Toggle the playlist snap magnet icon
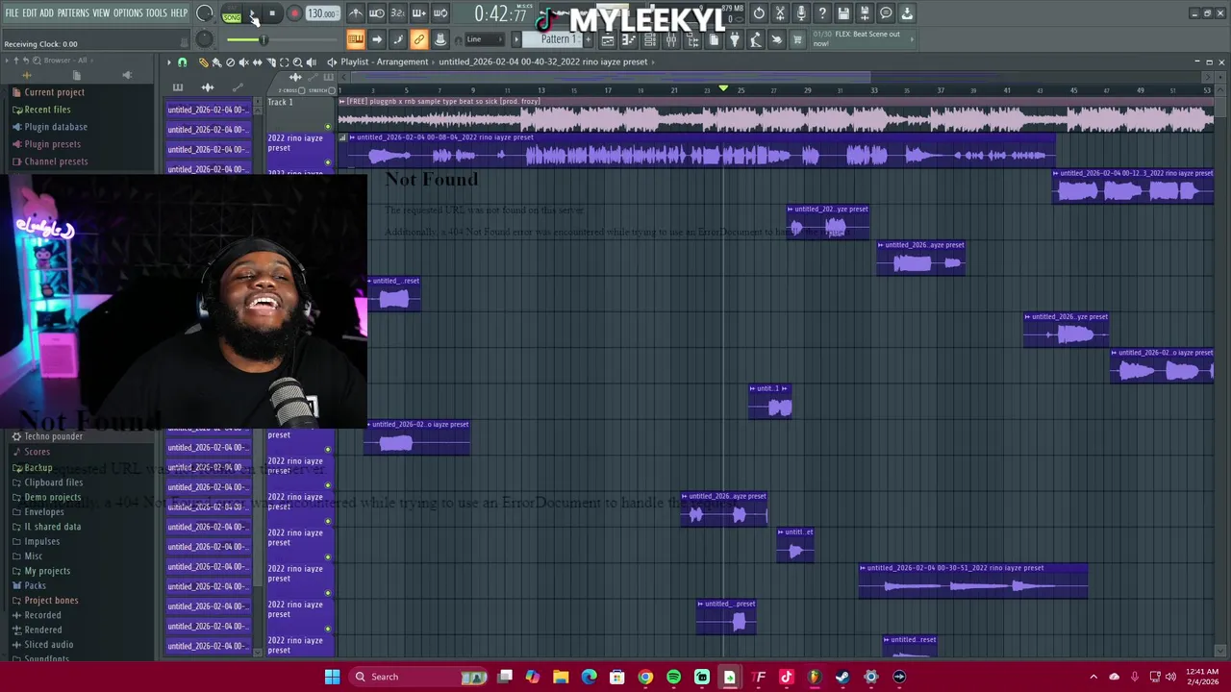The height and width of the screenshot is (692, 1231). pyautogui.click(x=182, y=62)
